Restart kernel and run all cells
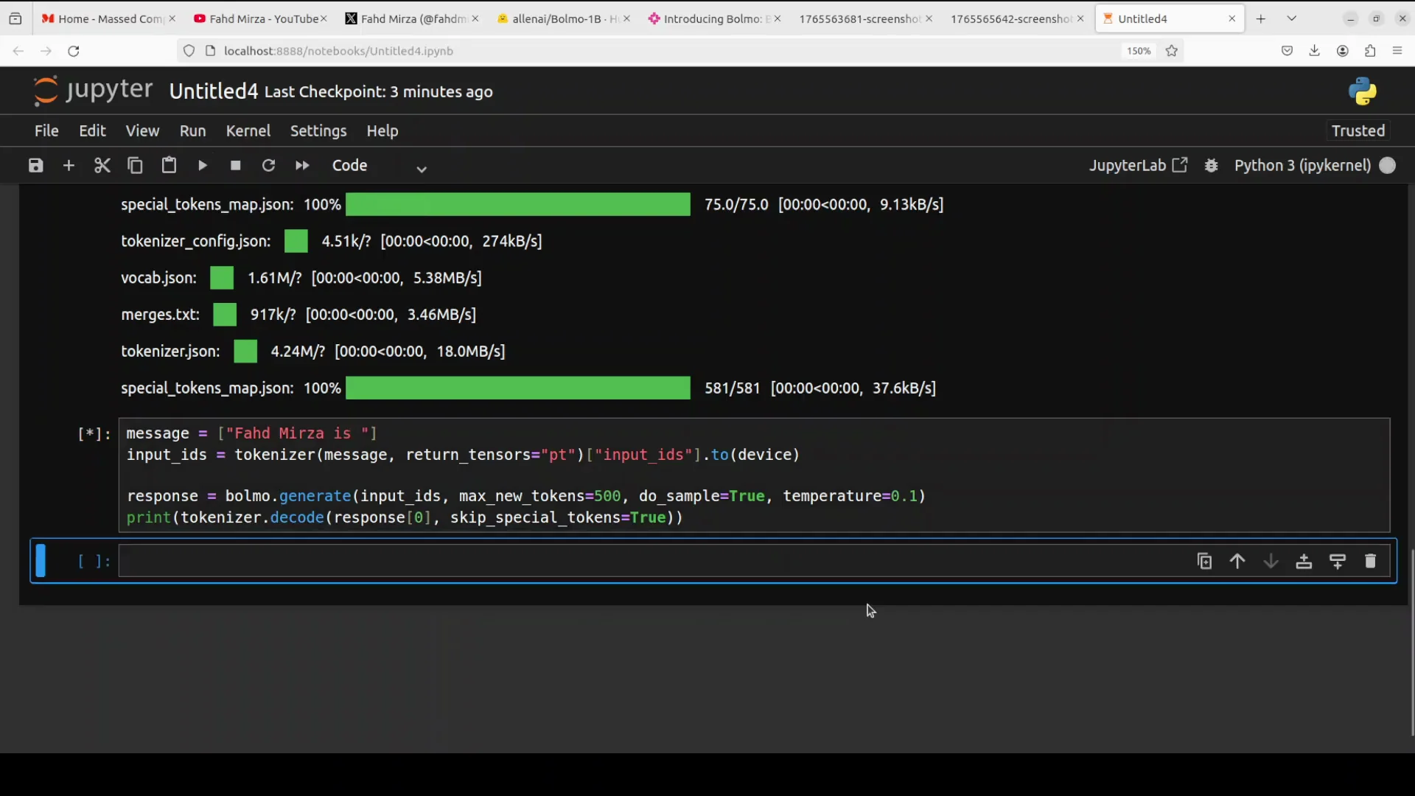This screenshot has width=1415, height=796. [x=301, y=165]
